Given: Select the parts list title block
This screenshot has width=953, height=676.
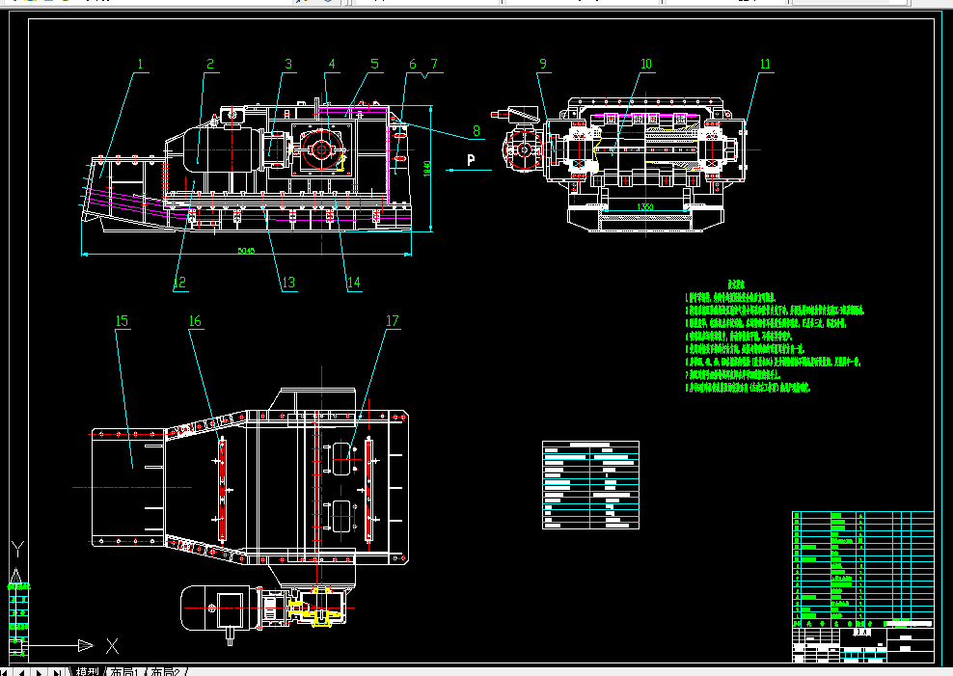Looking at the screenshot, I should (863, 586).
